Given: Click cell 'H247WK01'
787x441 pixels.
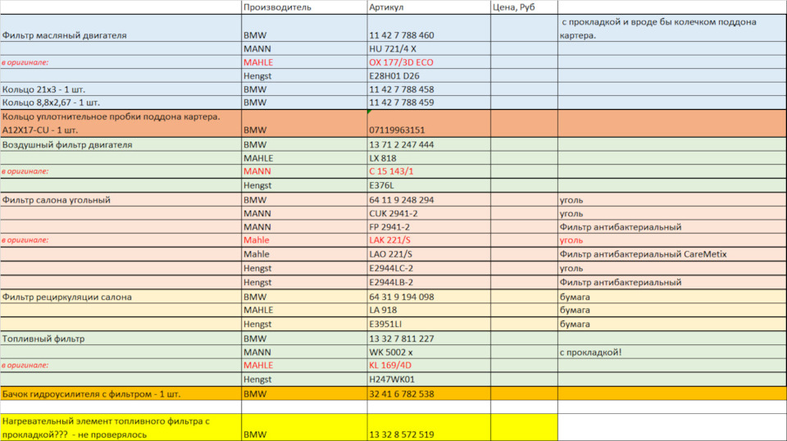Looking at the screenshot, I should pos(429,380).
